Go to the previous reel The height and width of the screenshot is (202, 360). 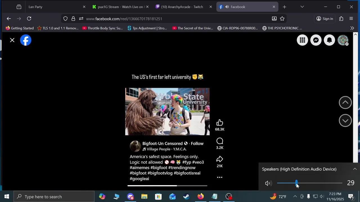click(345, 102)
